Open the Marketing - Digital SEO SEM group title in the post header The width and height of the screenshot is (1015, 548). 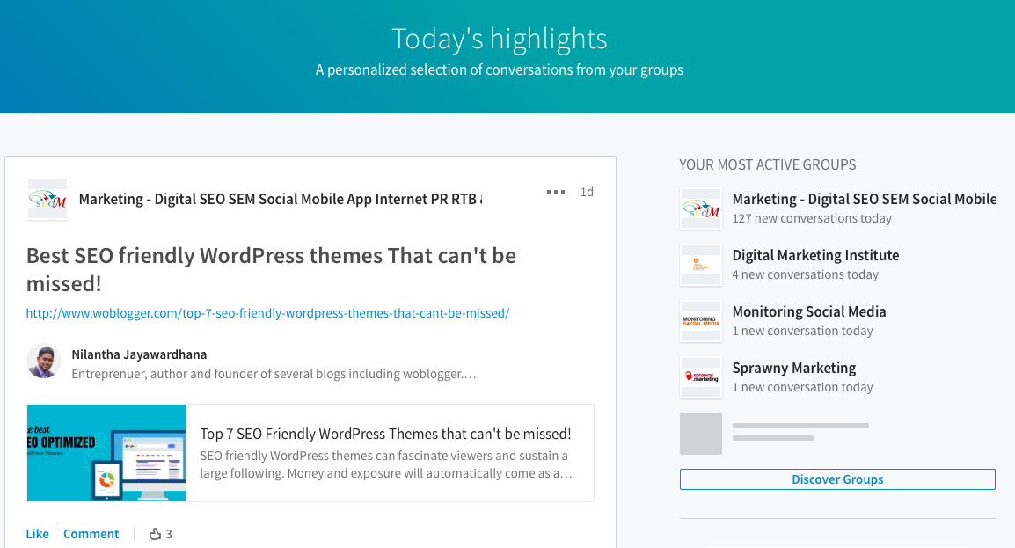coord(281,200)
